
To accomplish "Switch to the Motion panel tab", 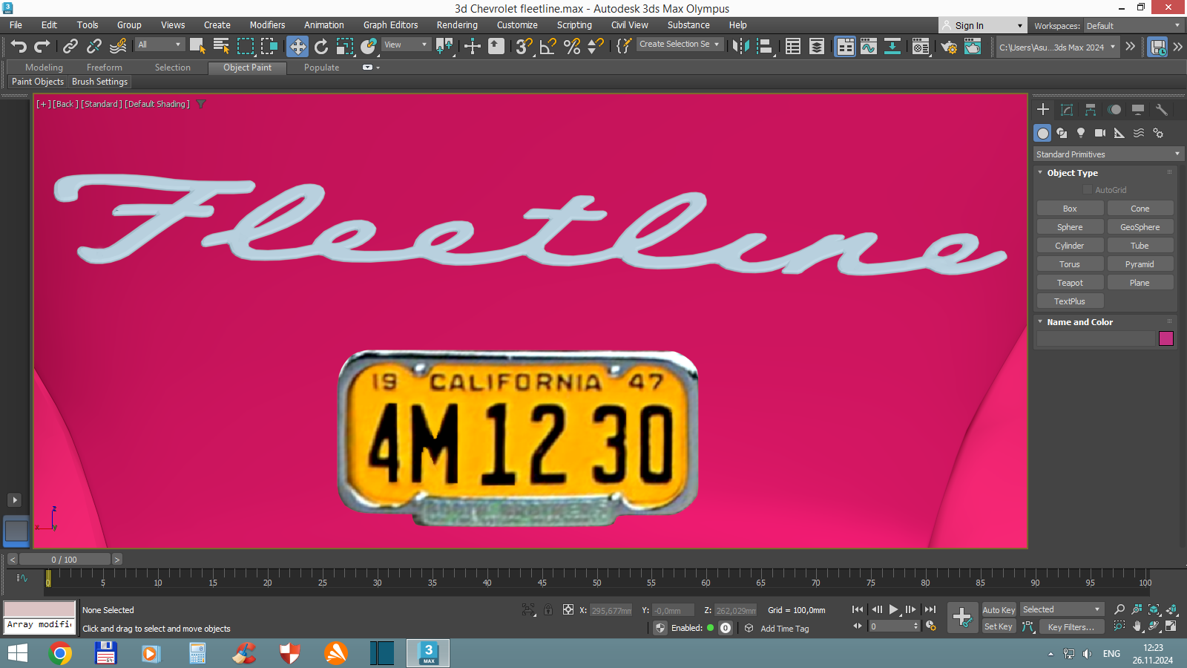I will coord(1114,110).
